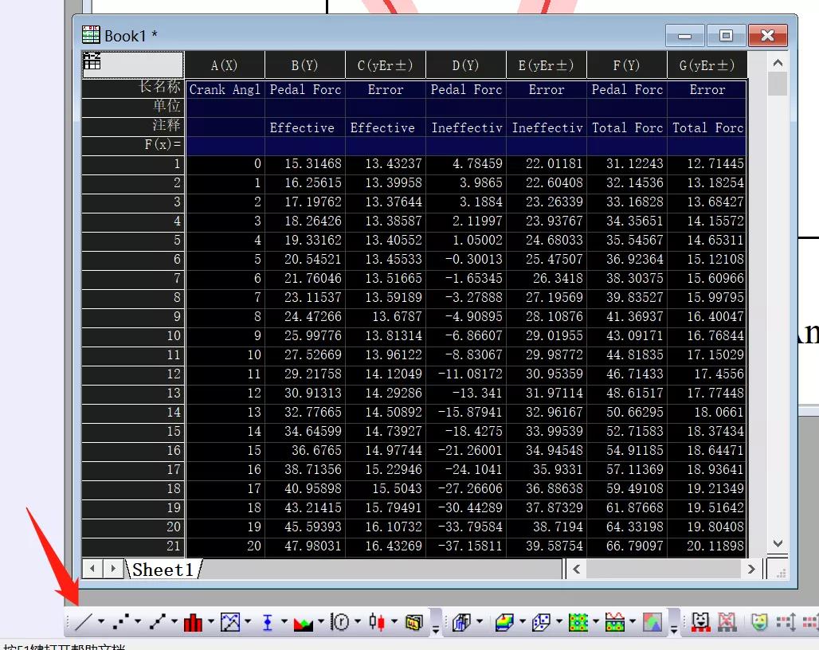Click sheet tab scroll right arrow
819x650 pixels.
pos(113,569)
